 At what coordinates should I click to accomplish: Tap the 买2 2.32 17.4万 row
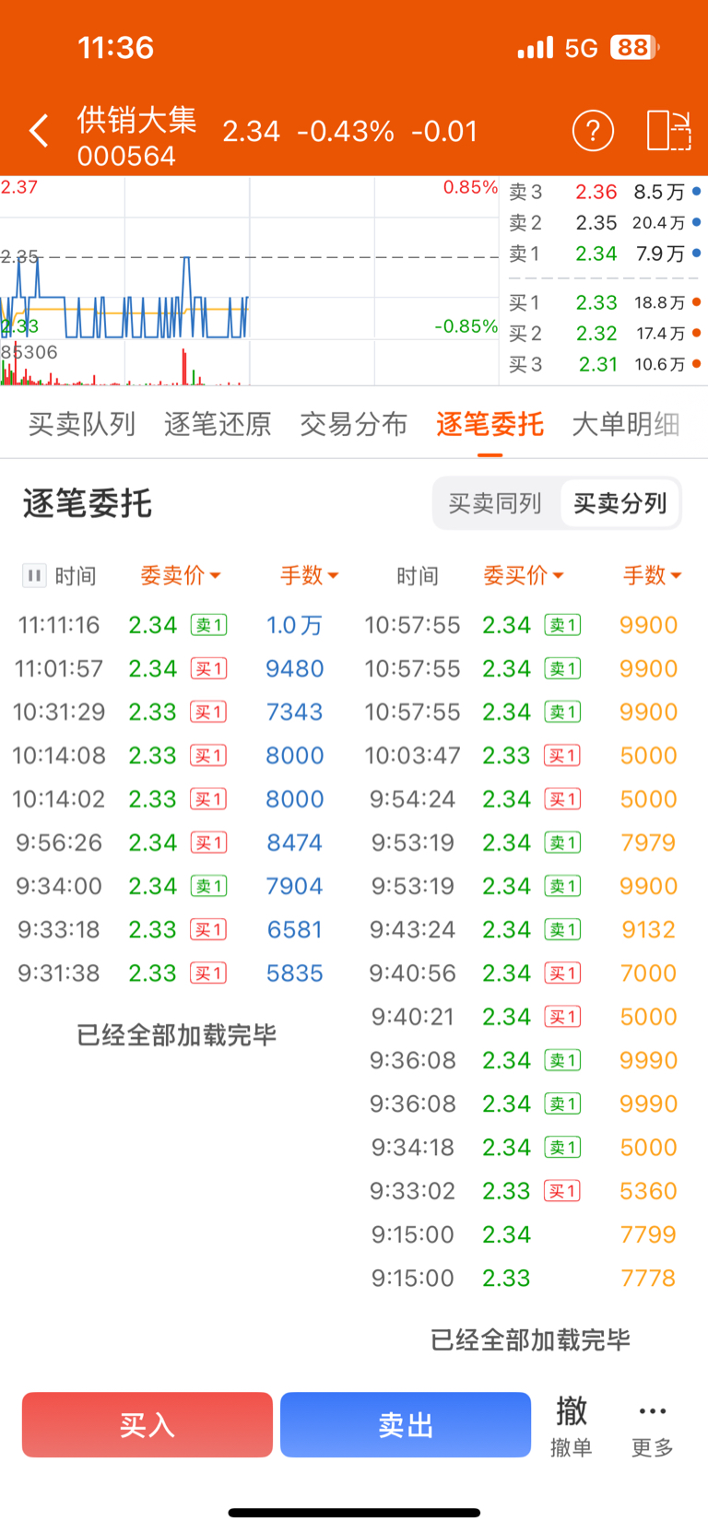pos(605,333)
